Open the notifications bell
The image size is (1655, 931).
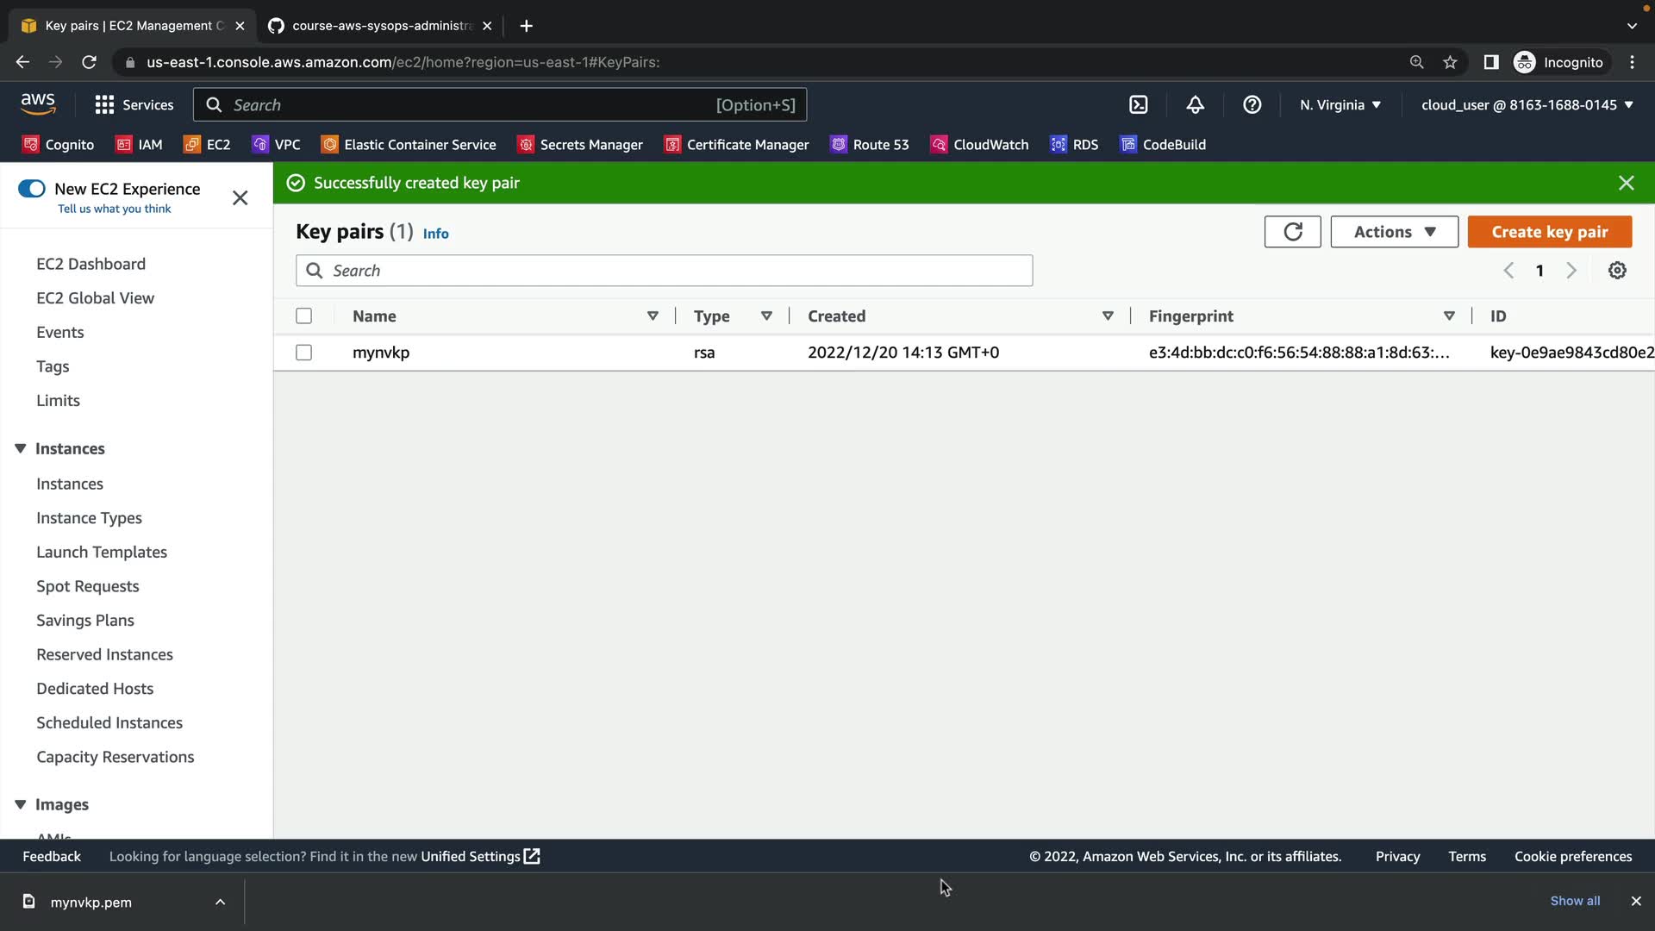(1195, 104)
